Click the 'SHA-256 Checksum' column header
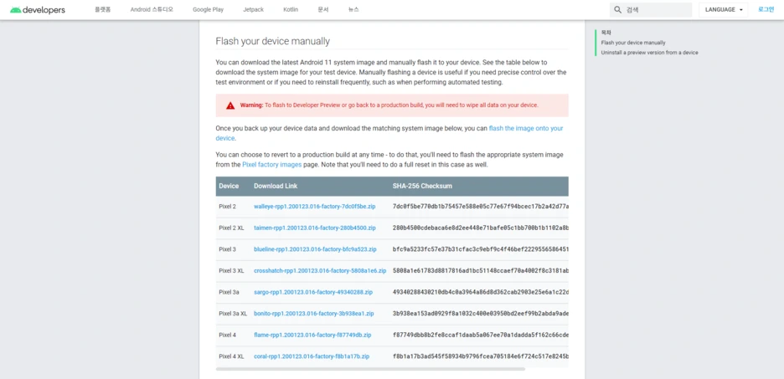This screenshot has width=784, height=379. coord(422,186)
